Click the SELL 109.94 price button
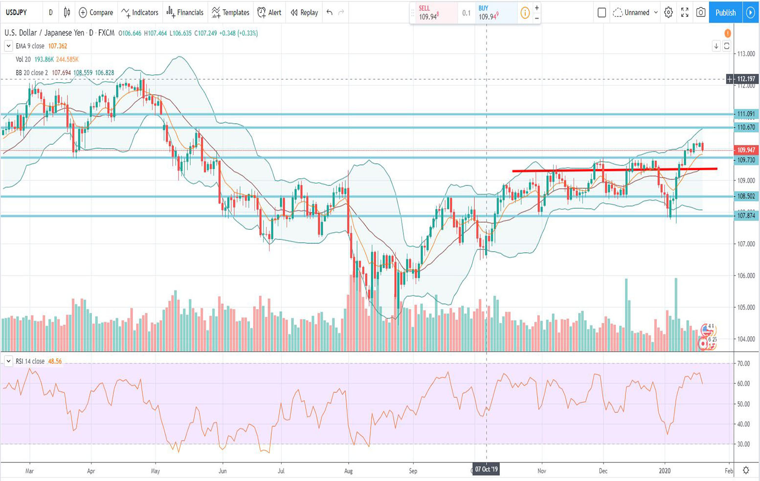The image size is (760, 481). tap(433, 13)
